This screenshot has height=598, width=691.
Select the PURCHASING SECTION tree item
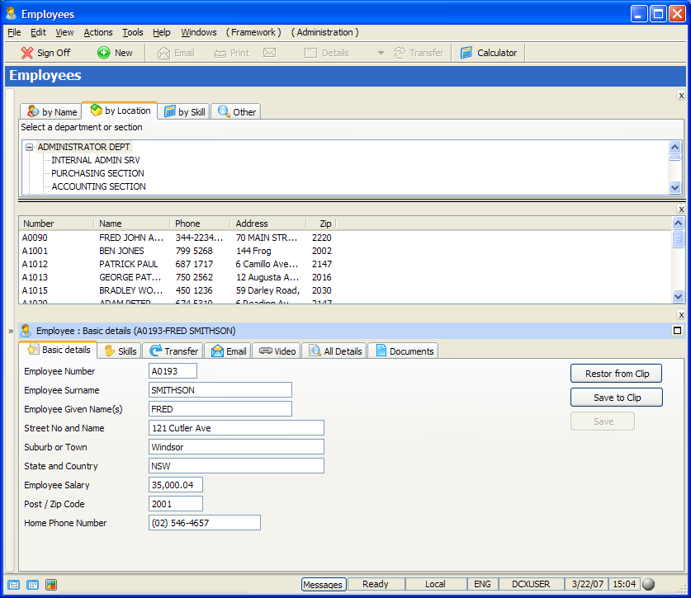tap(97, 173)
